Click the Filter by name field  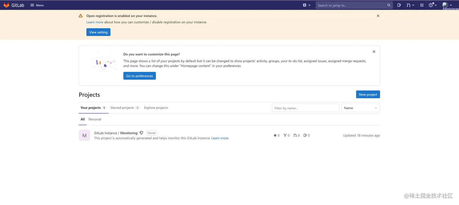tap(305, 108)
